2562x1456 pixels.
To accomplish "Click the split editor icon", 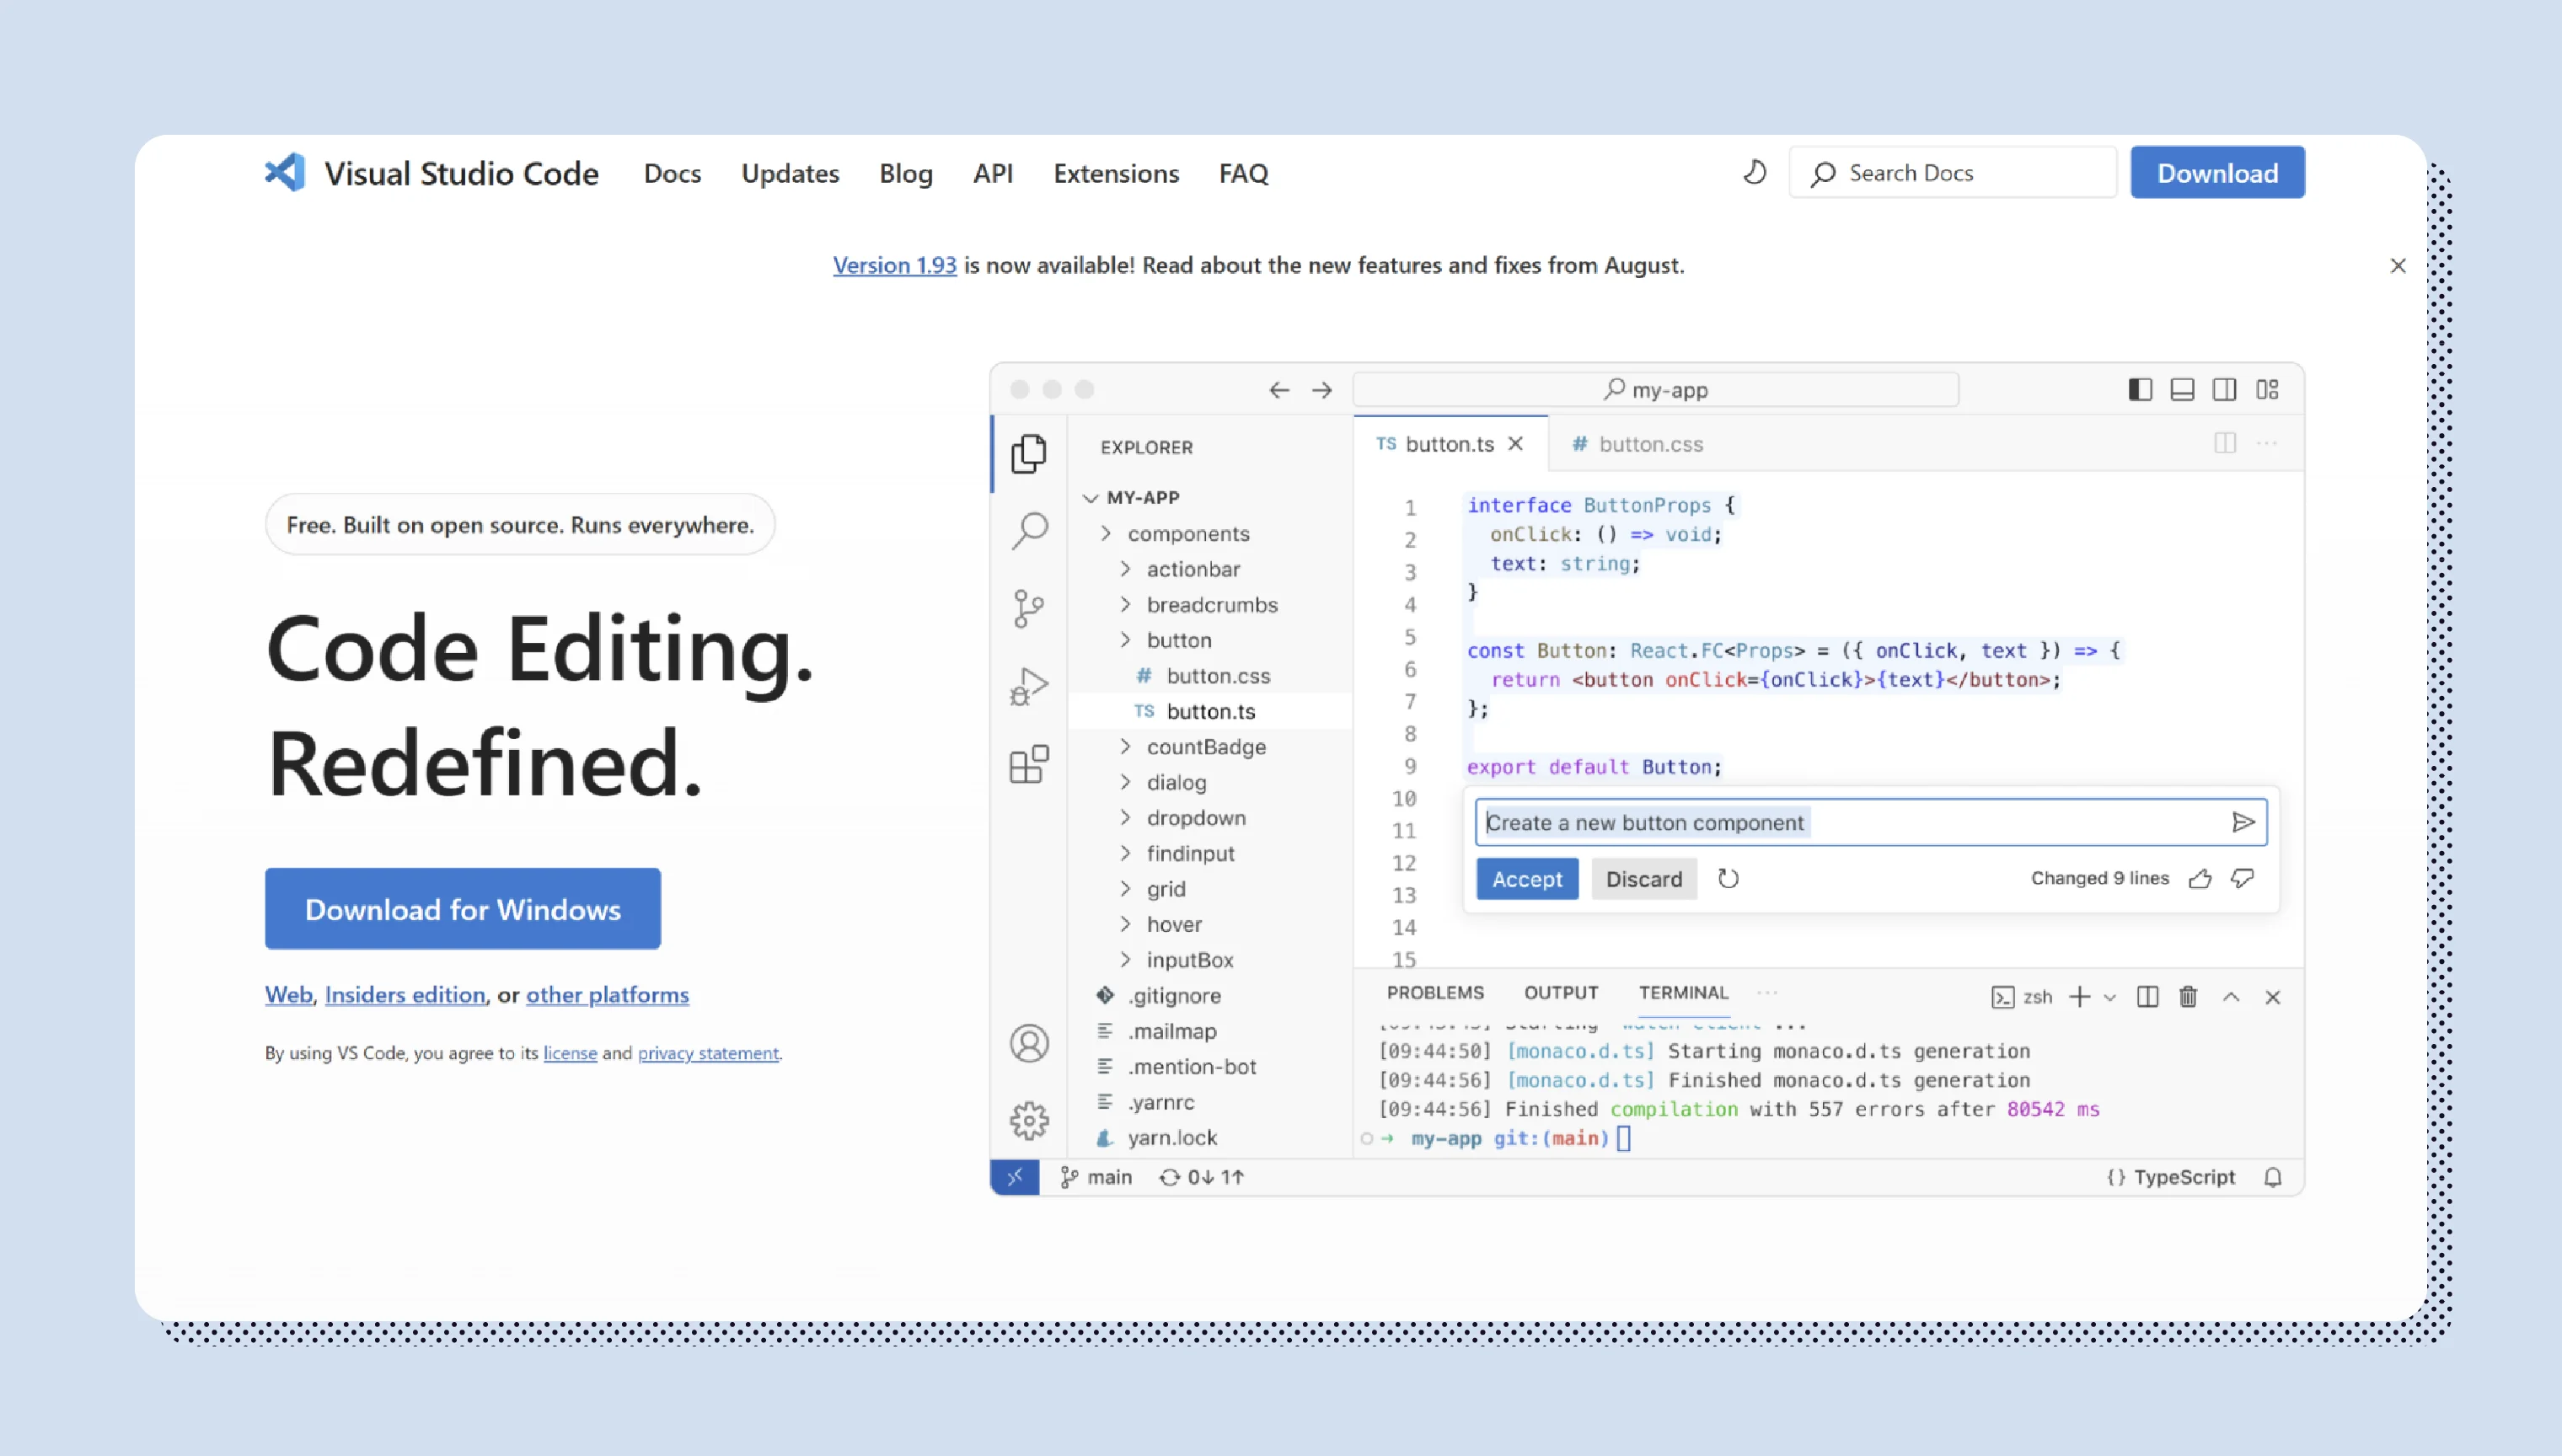I will [2224, 443].
